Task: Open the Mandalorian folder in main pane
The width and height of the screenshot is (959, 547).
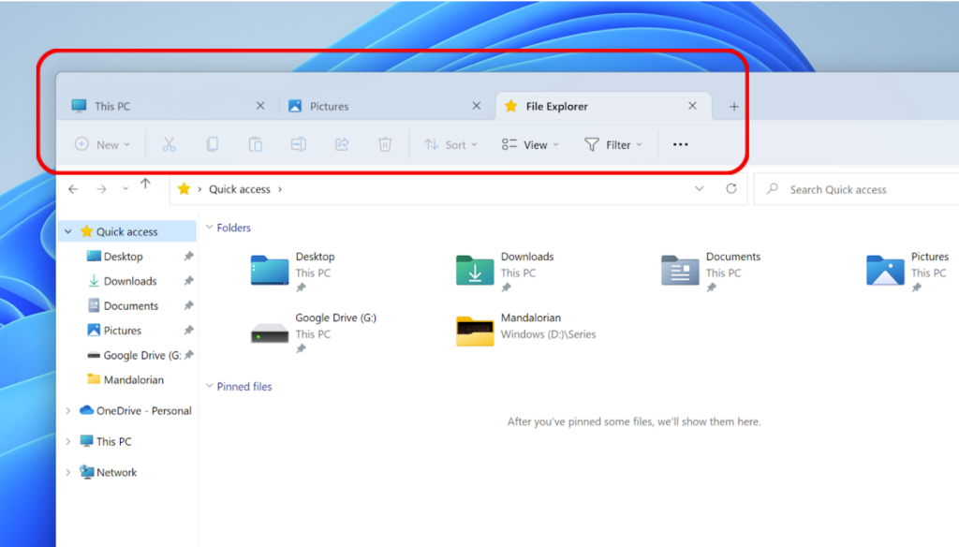Action: click(x=475, y=331)
